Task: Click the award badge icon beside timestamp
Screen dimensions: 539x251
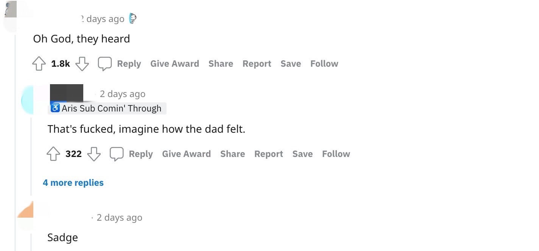Action: [132, 19]
